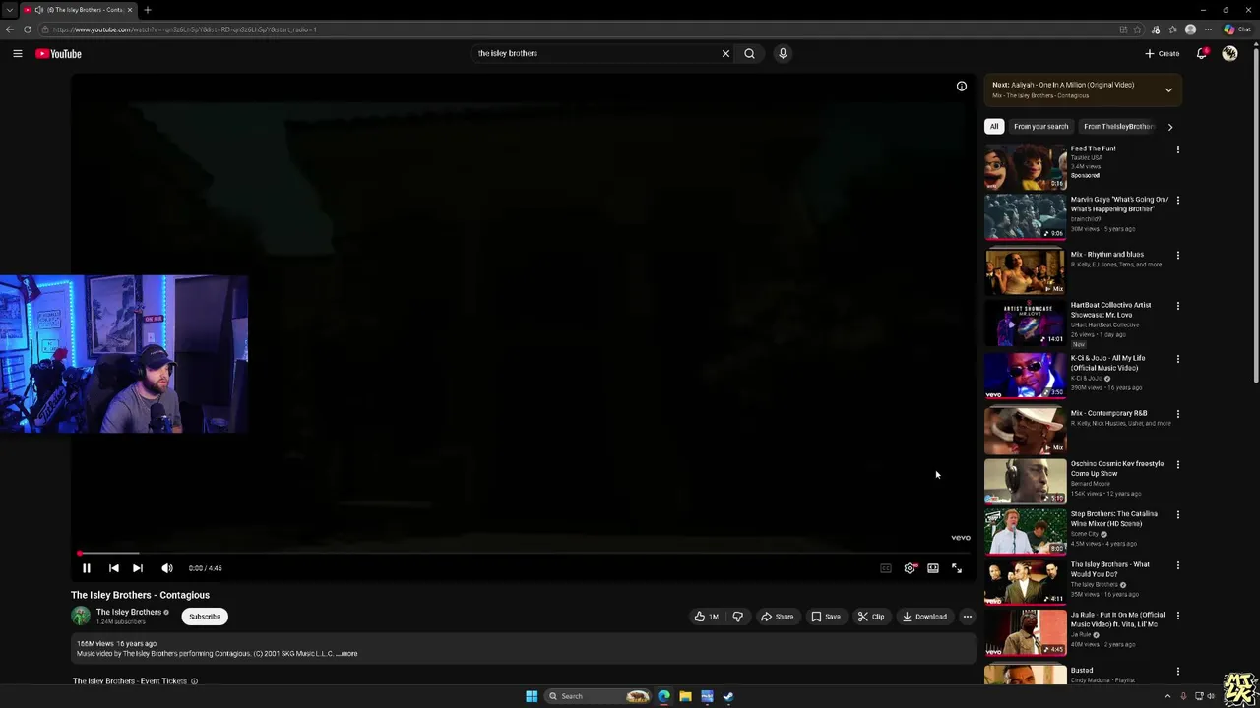This screenshot has width=1260, height=708.
Task: Expand description with '...more'
Action: click(346, 654)
